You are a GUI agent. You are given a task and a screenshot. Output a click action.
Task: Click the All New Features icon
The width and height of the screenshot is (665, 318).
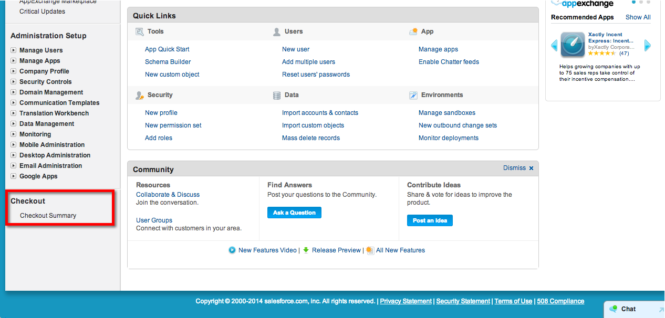370,250
